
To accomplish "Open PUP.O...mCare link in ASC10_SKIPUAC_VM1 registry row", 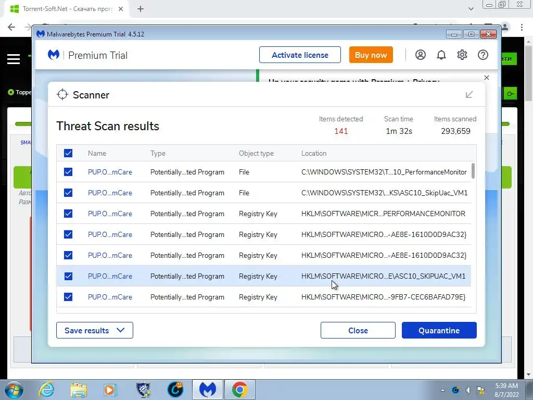I will pos(110,276).
